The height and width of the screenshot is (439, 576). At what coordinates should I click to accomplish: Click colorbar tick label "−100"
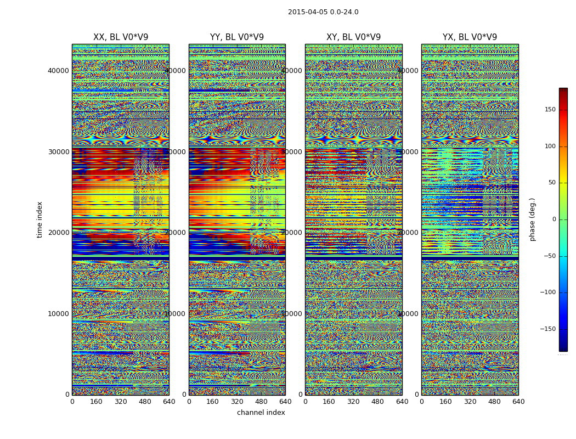[547, 292]
